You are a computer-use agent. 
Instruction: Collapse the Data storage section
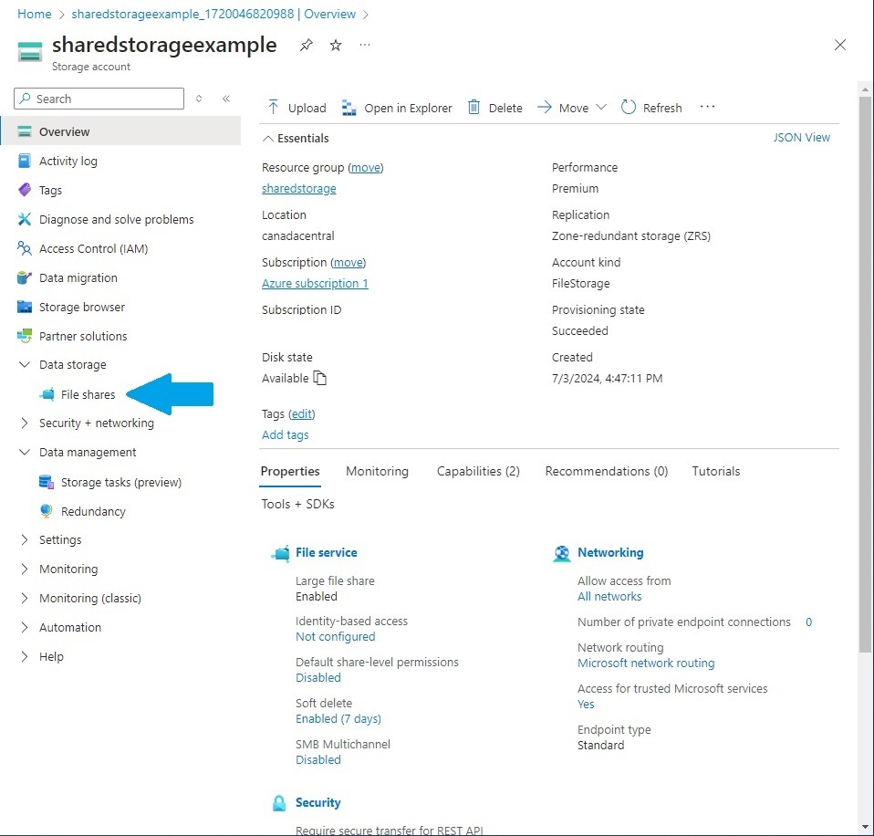(x=23, y=364)
